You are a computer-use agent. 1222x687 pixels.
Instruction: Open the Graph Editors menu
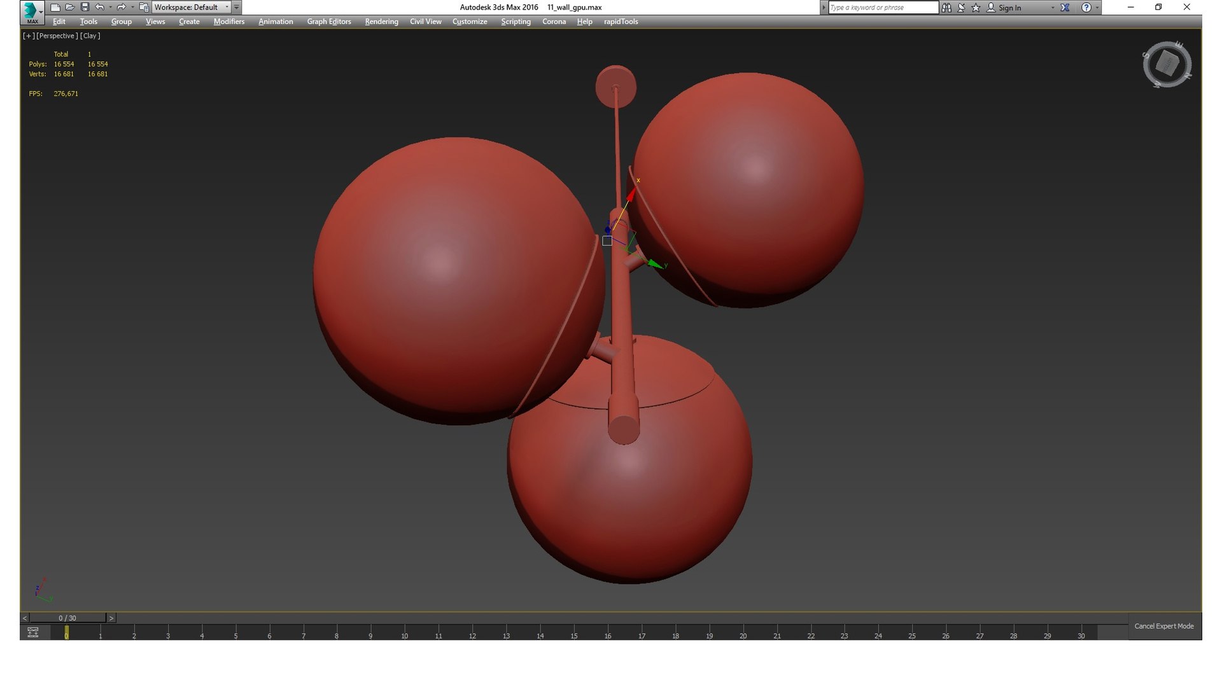(x=329, y=22)
